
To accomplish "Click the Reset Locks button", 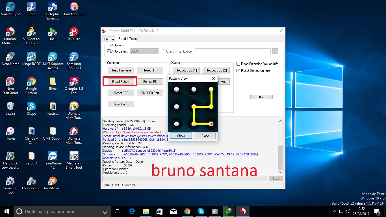I will coord(121,104).
